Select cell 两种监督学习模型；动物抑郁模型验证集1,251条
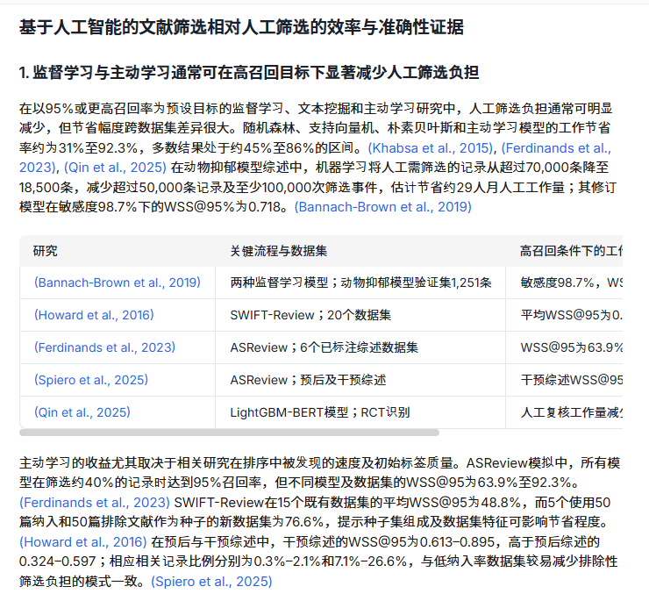Viewport: 649px width, 601px height. (360, 283)
